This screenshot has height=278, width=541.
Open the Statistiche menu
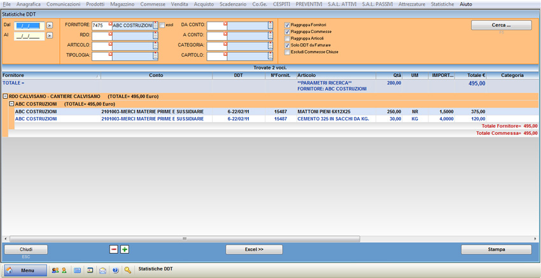[x=442, y=4]
